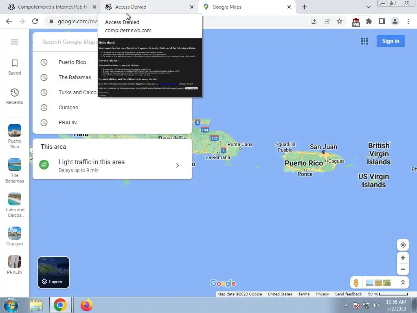Share this page icon
Image resolution: width=417 pixels, height=313 pixels.
click(x=327, y=21)
